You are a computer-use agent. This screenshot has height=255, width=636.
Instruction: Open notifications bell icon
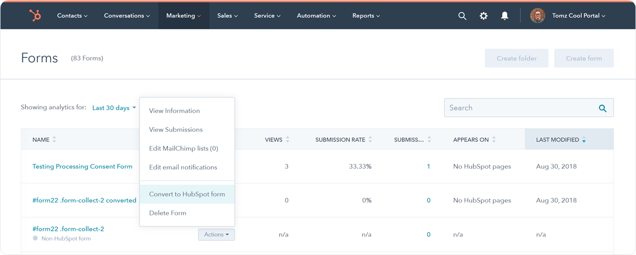tap(505, 16)
